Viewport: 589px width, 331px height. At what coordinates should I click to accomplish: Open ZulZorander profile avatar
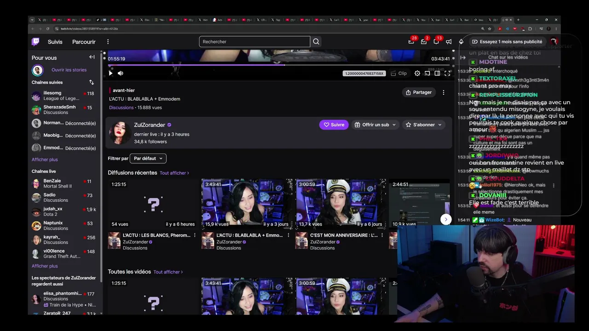point(120,133)
